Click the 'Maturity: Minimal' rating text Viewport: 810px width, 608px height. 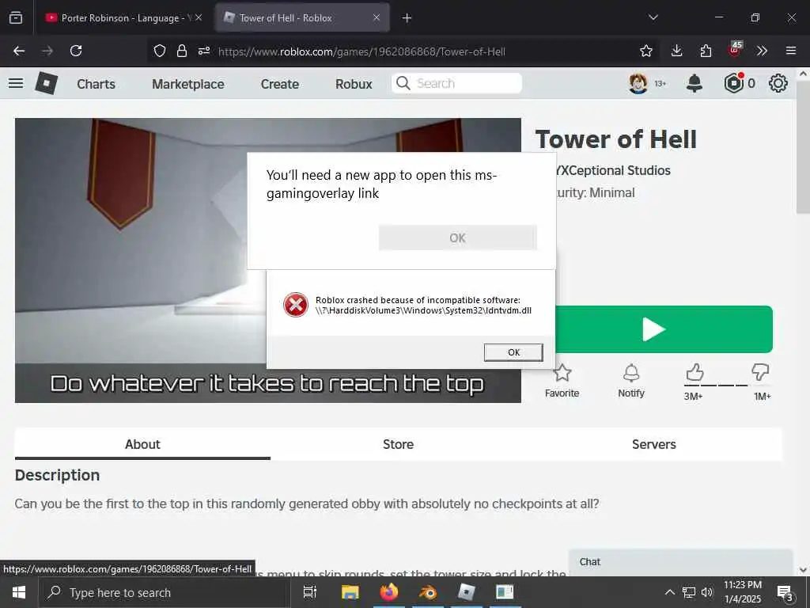click(595, 193)
